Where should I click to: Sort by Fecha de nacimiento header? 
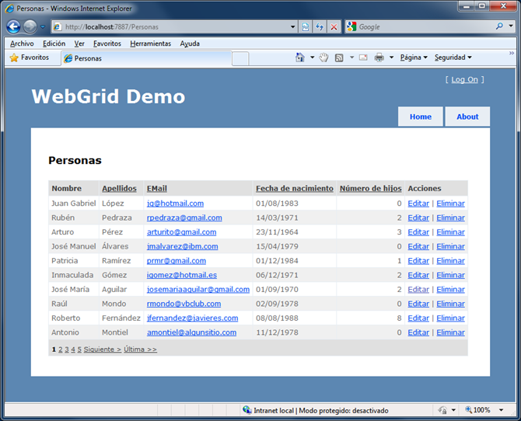(x=295, y=188)
